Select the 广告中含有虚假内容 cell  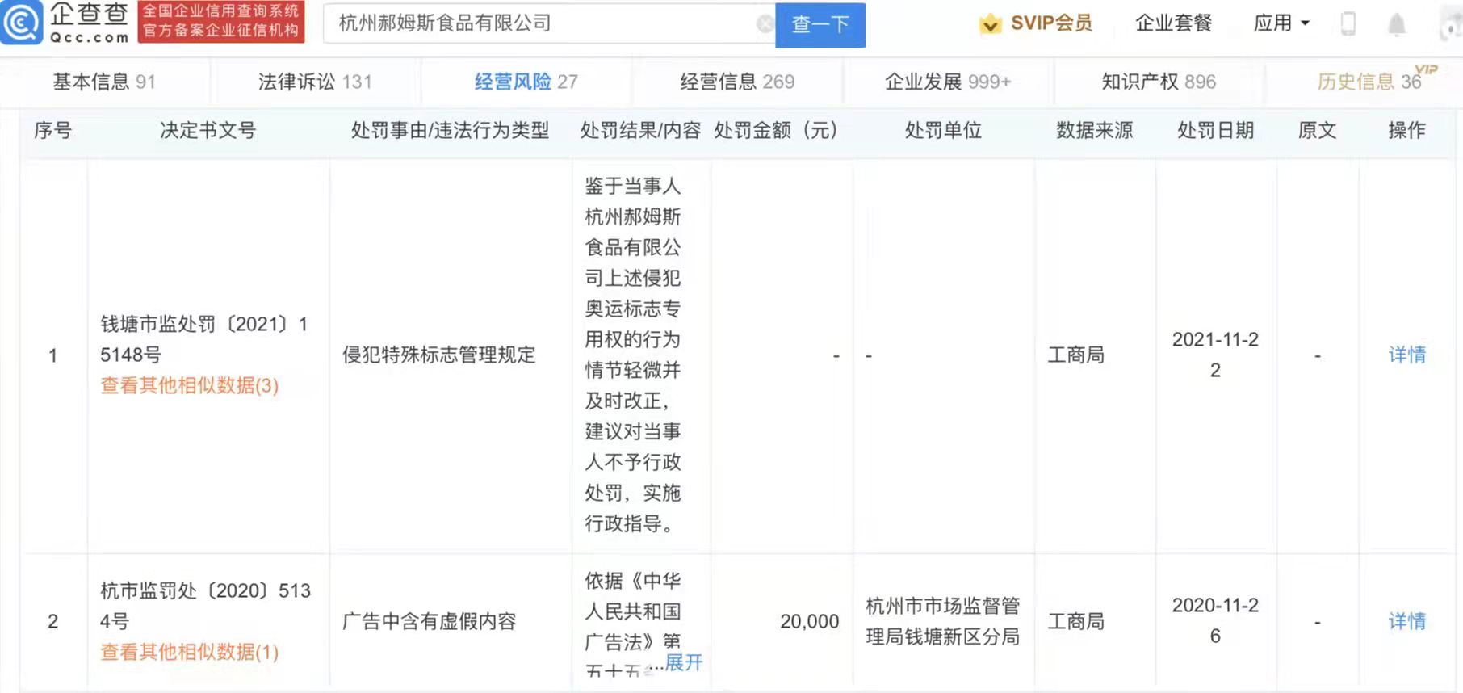tap(430, 621)
